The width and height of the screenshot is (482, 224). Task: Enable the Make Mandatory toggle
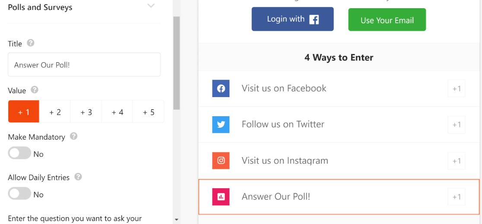20,153
